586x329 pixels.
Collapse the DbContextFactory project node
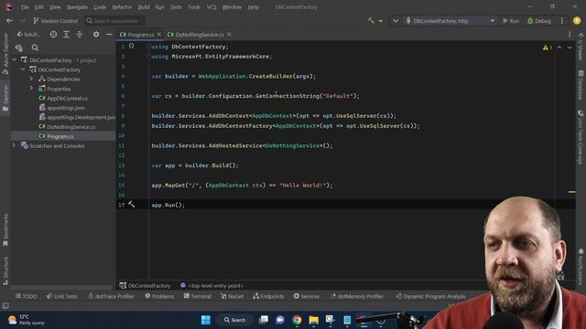point(23,69)
